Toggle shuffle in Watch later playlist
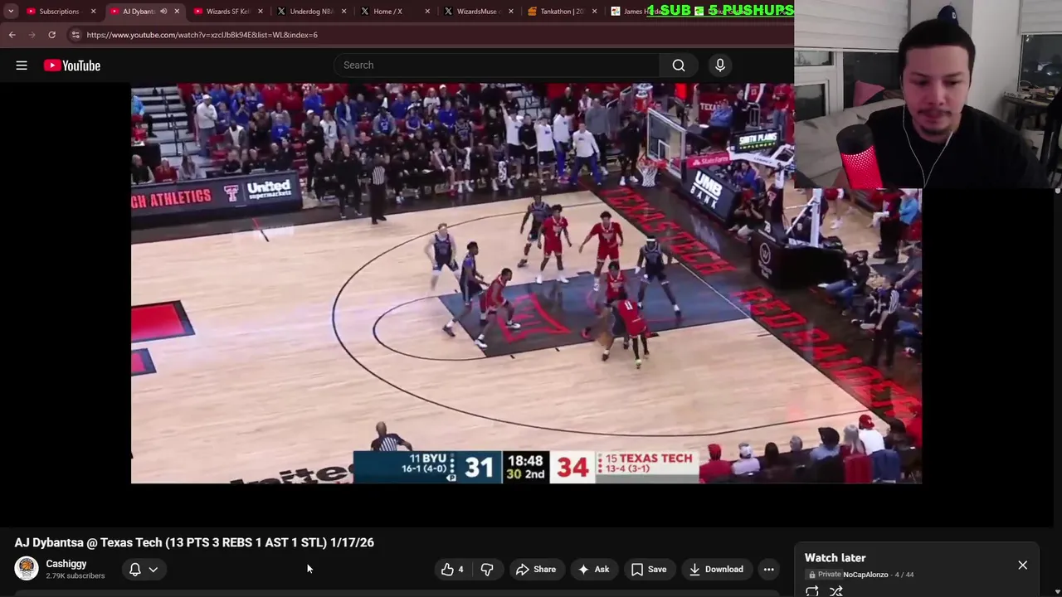The width and height of the screenshot is (1062, 597). pyautogui.click(x=836, y=591)
